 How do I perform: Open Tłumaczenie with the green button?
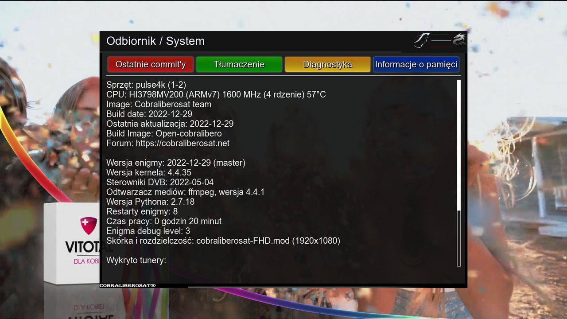pos(239,64)
